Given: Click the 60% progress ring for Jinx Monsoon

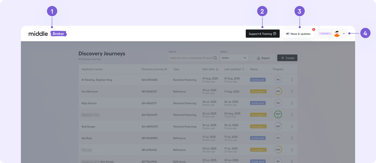Looking at the screenshot, I should (278, 91).
